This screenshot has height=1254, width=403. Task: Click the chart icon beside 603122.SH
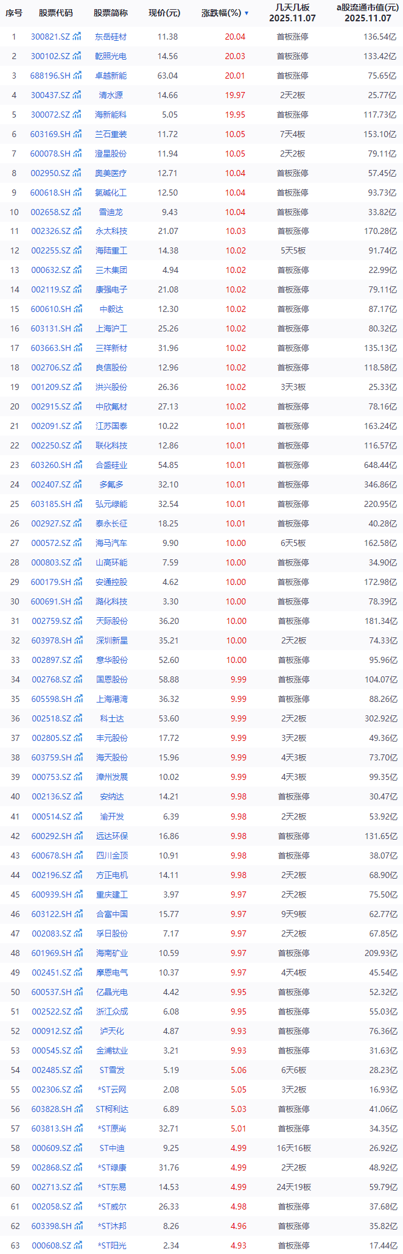pos(77,914)
